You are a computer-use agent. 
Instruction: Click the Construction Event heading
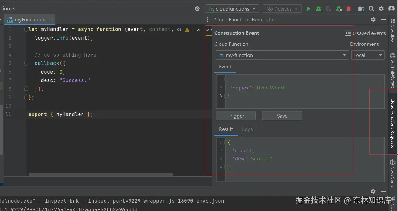coord(237,33)
